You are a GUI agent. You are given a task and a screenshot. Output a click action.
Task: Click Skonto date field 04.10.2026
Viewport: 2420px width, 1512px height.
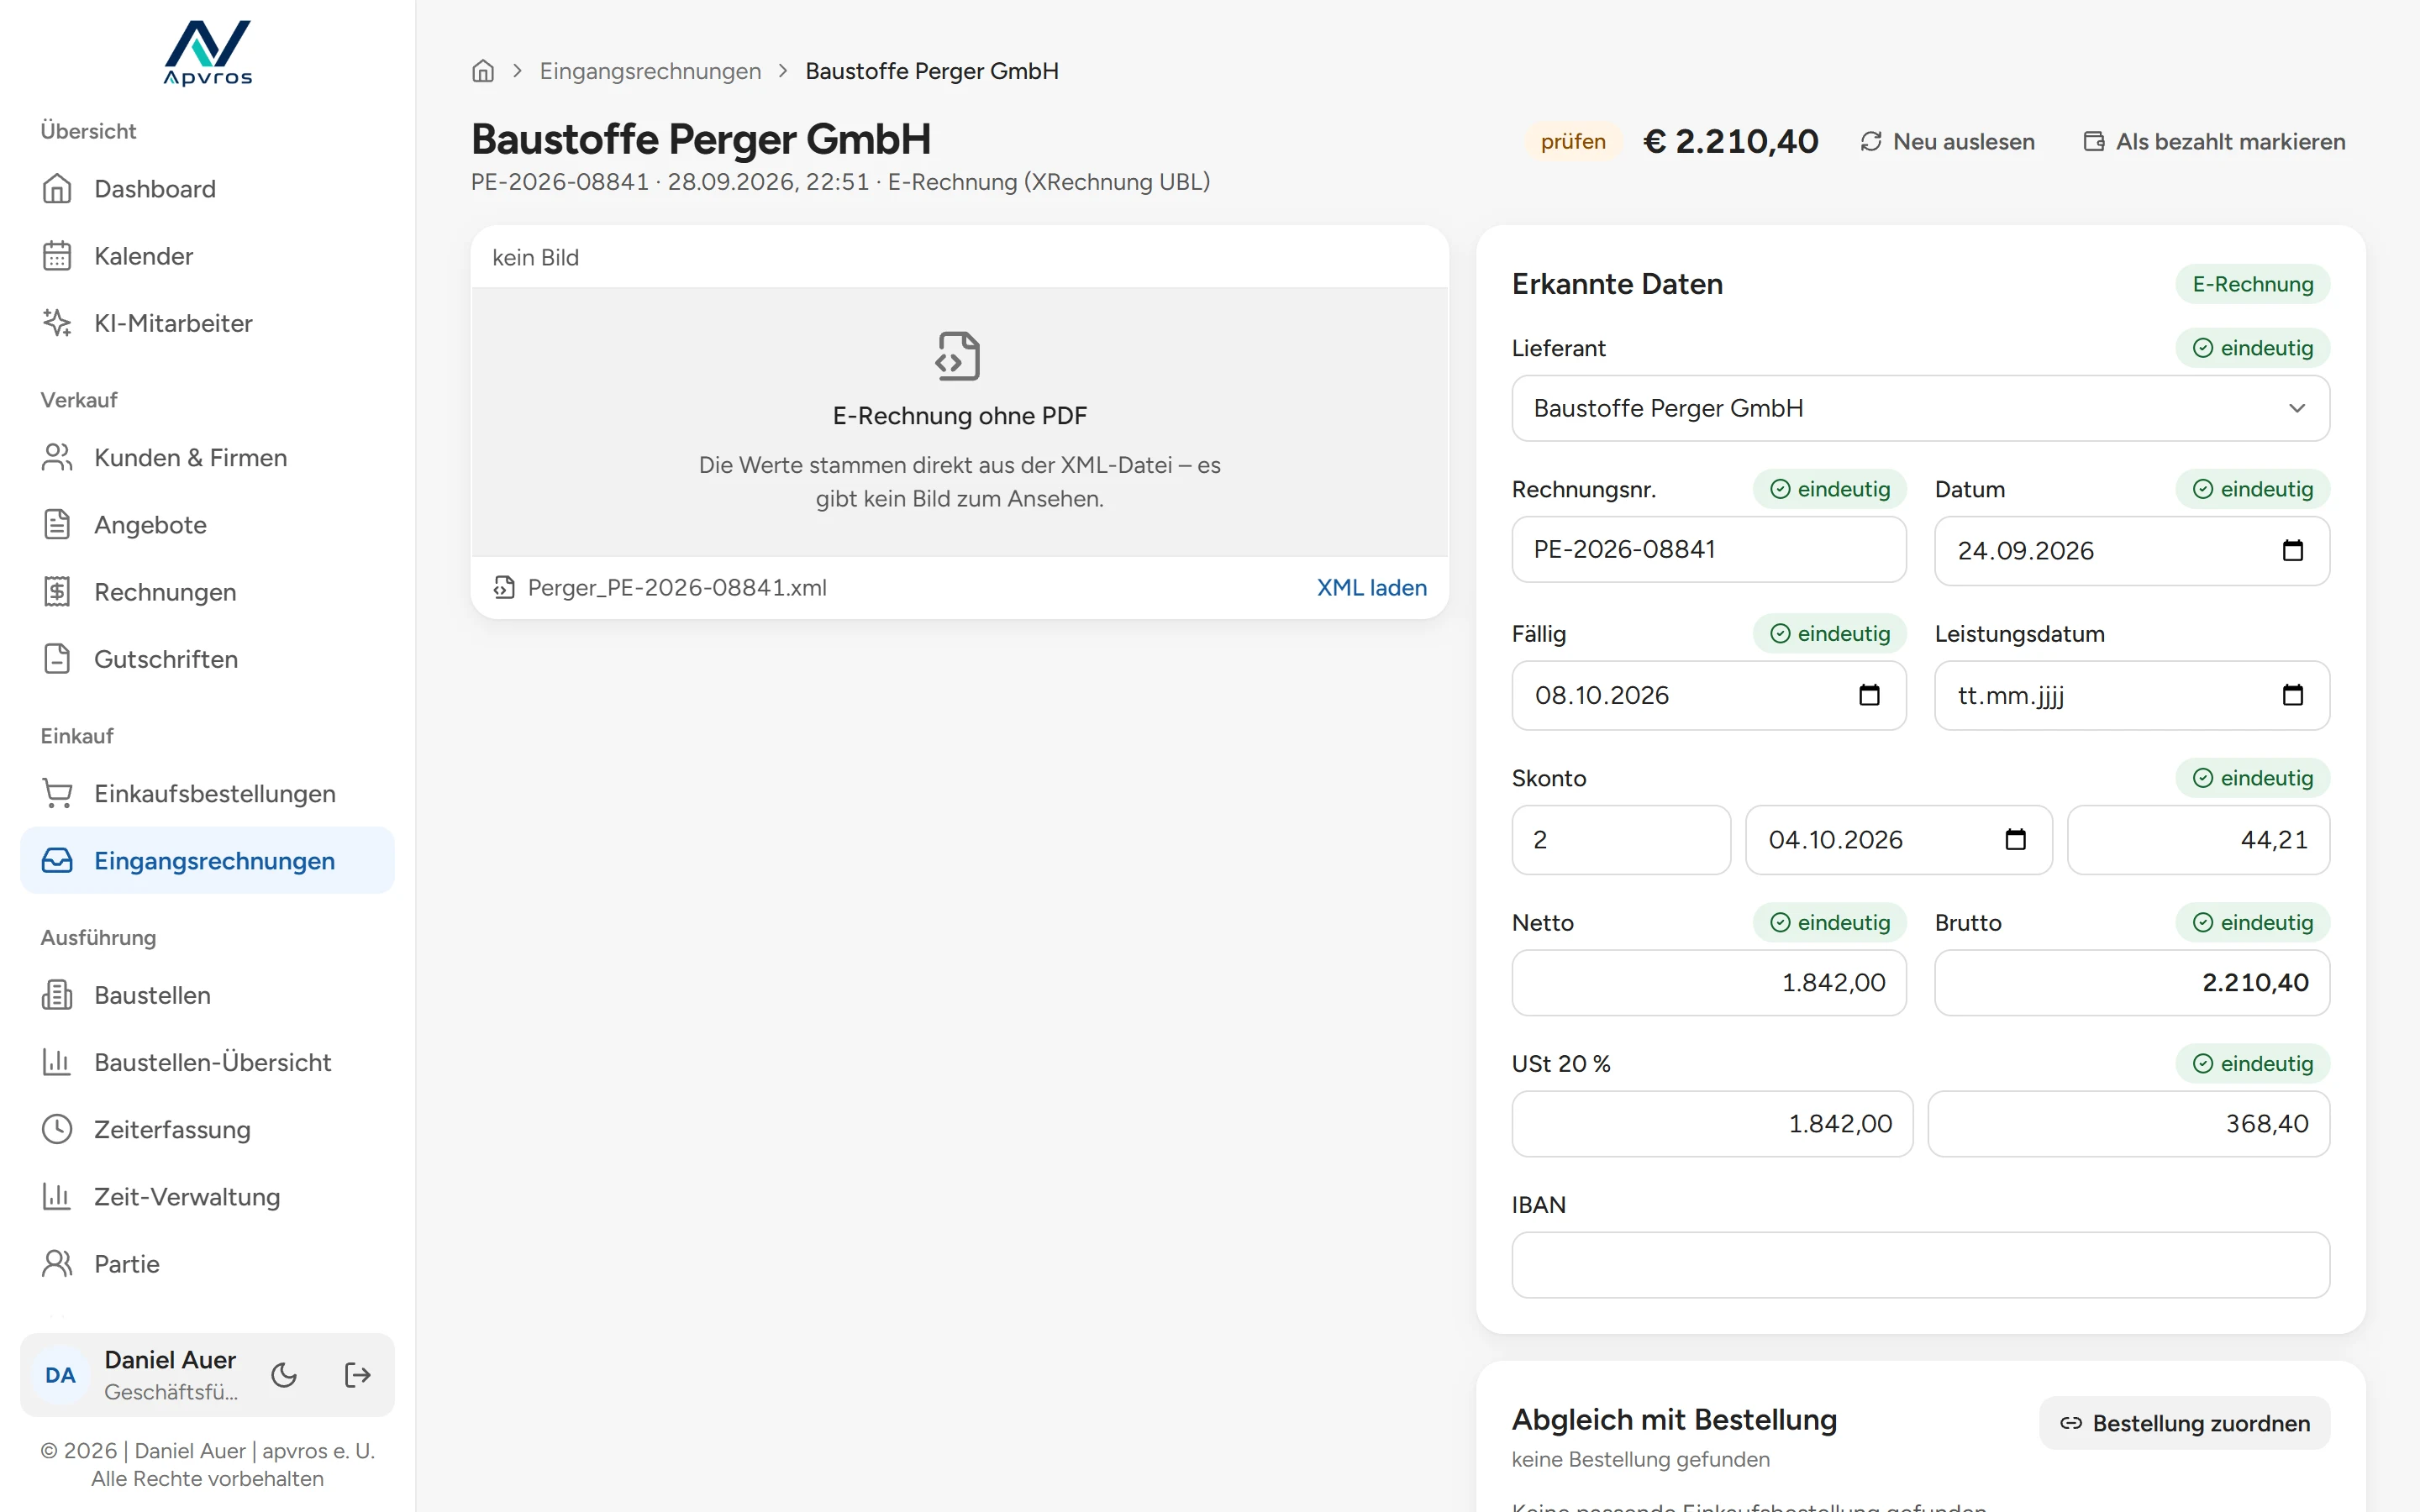(x=1899, y=840)
